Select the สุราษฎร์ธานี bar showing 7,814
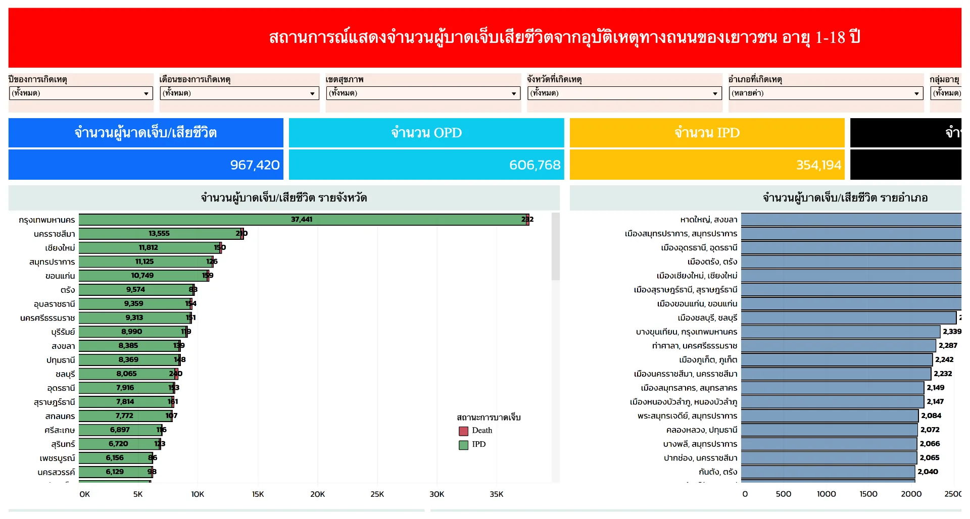The height and width of the screenshot is (519, 970). coord(125,402)
